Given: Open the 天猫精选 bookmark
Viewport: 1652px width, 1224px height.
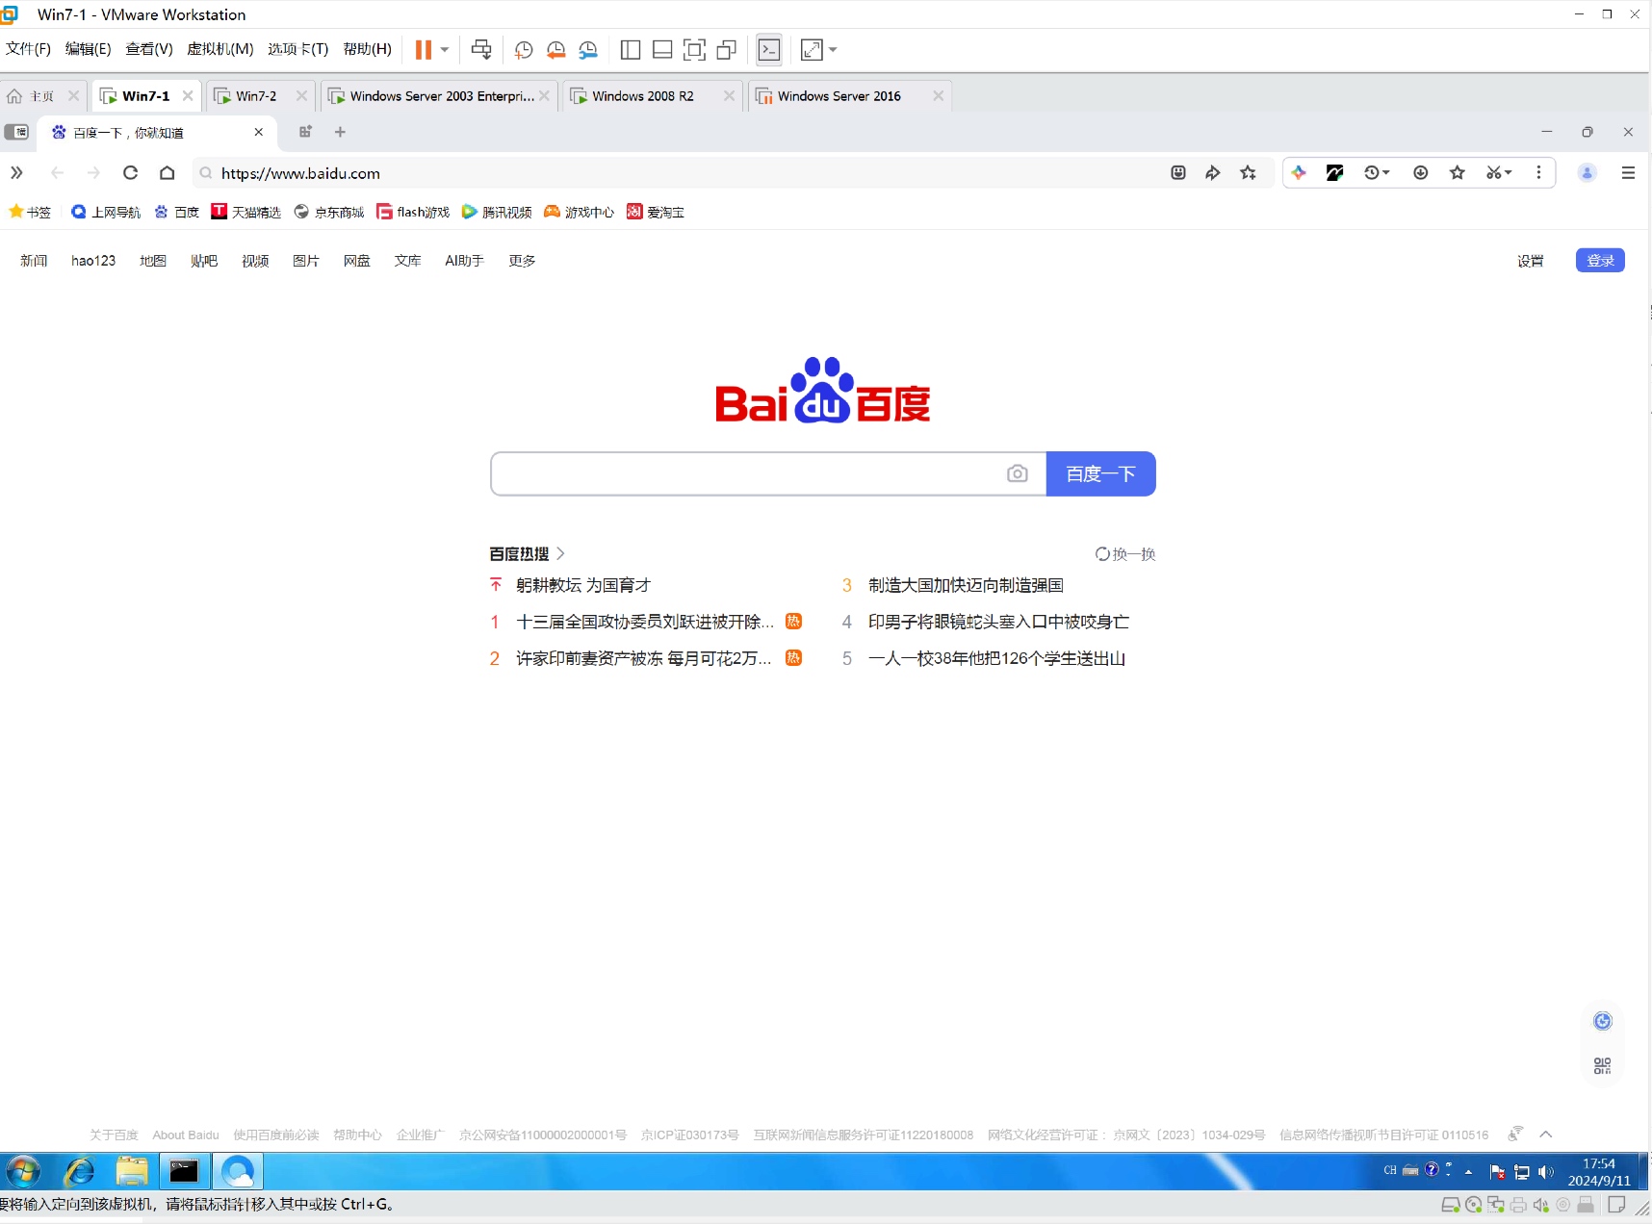Looking at the screenshot, I should [246, 212].
